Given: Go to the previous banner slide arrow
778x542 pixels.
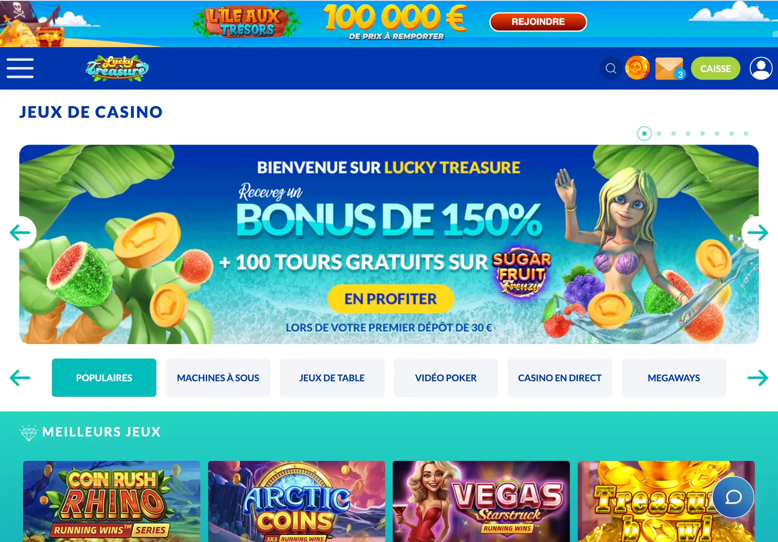Looking at the screenshot, I should click(x=20, y=232).
